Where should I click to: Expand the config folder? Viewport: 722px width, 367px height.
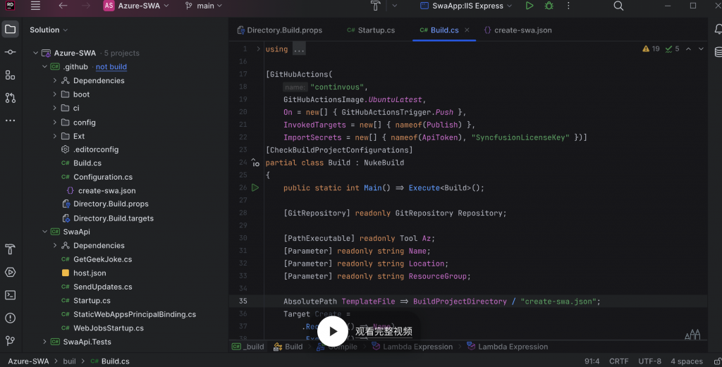pyautogui.click(x=54, y=123)
